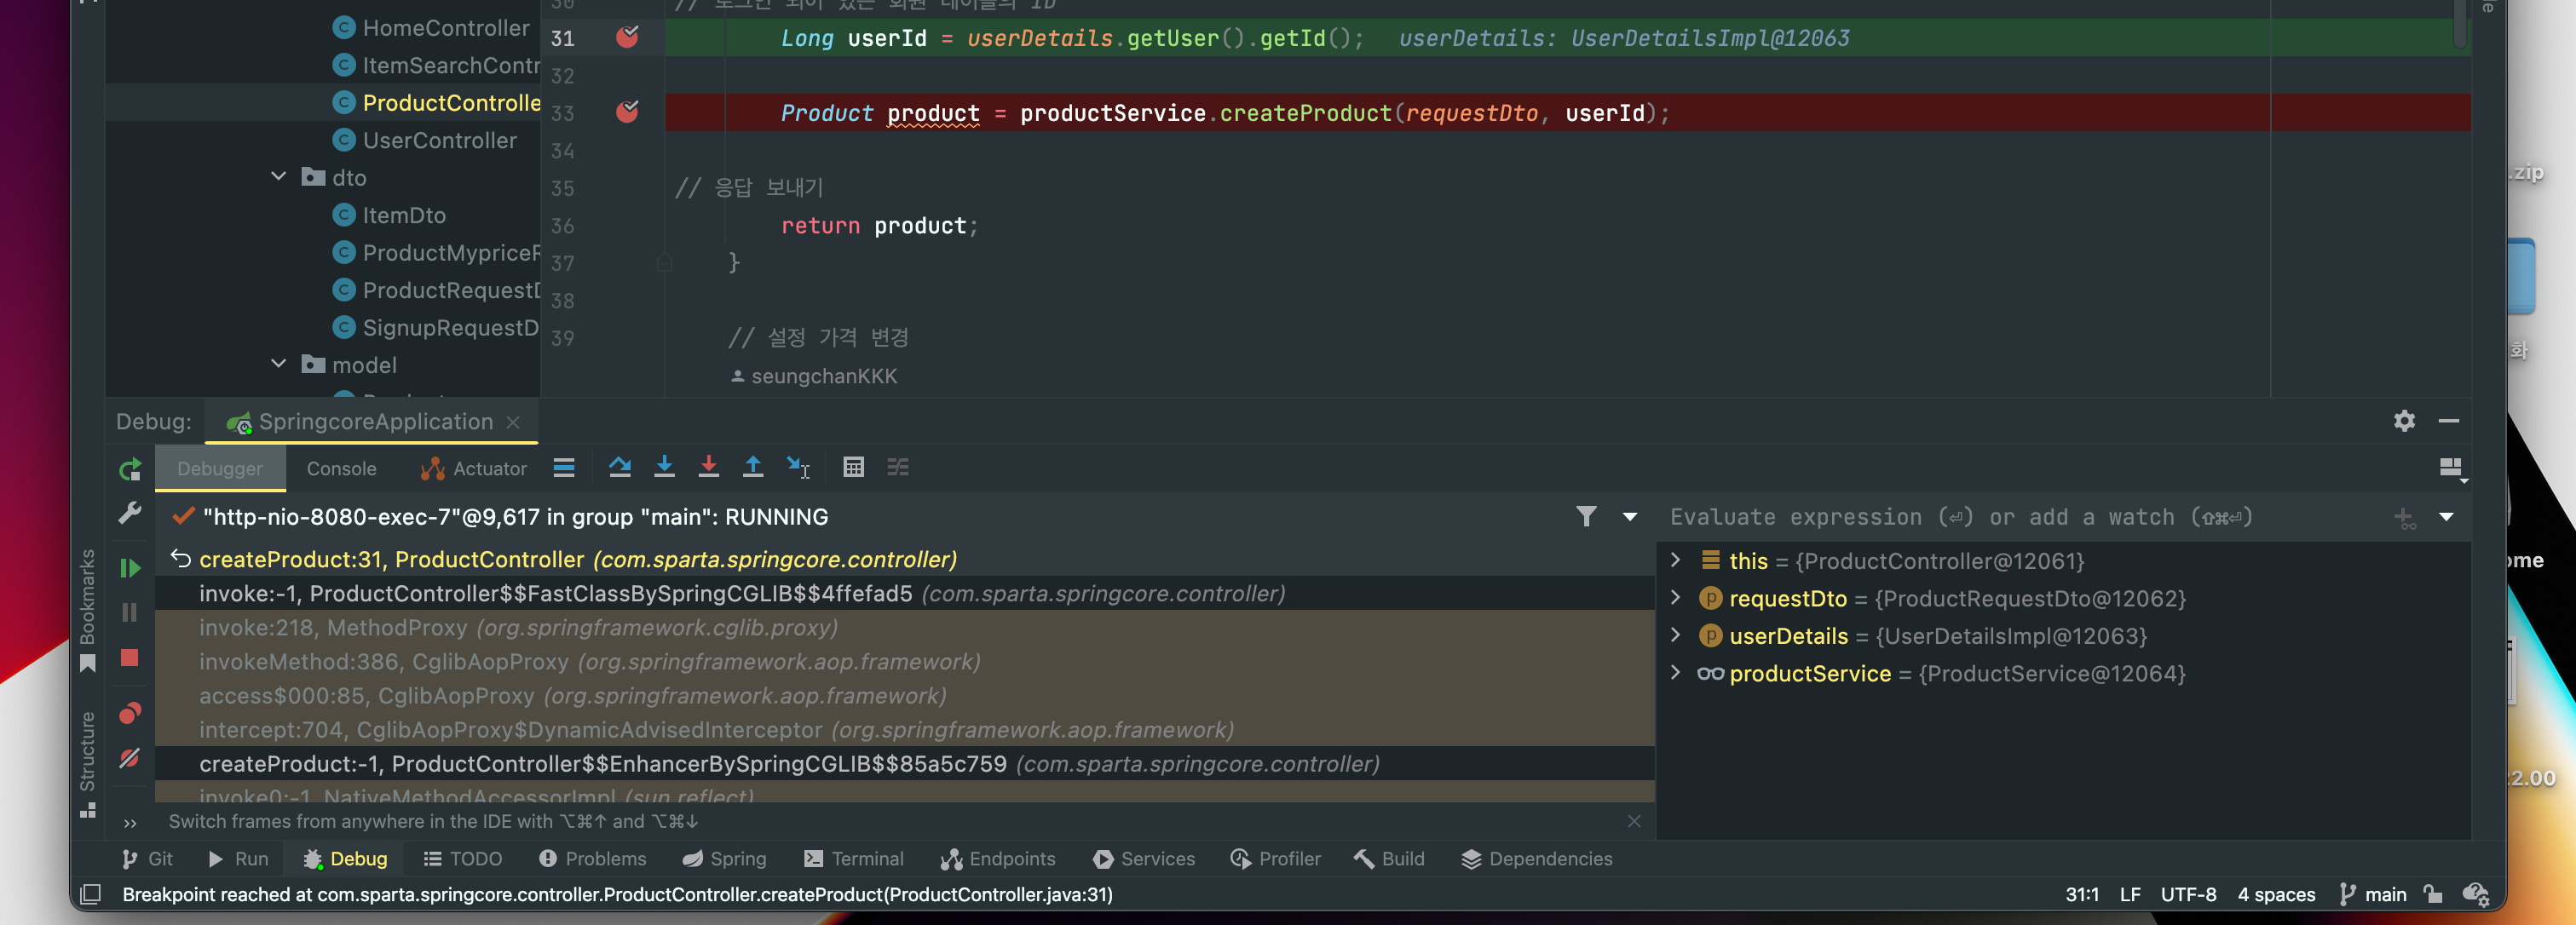Open the Problems tool window

(x=592, y=858)
